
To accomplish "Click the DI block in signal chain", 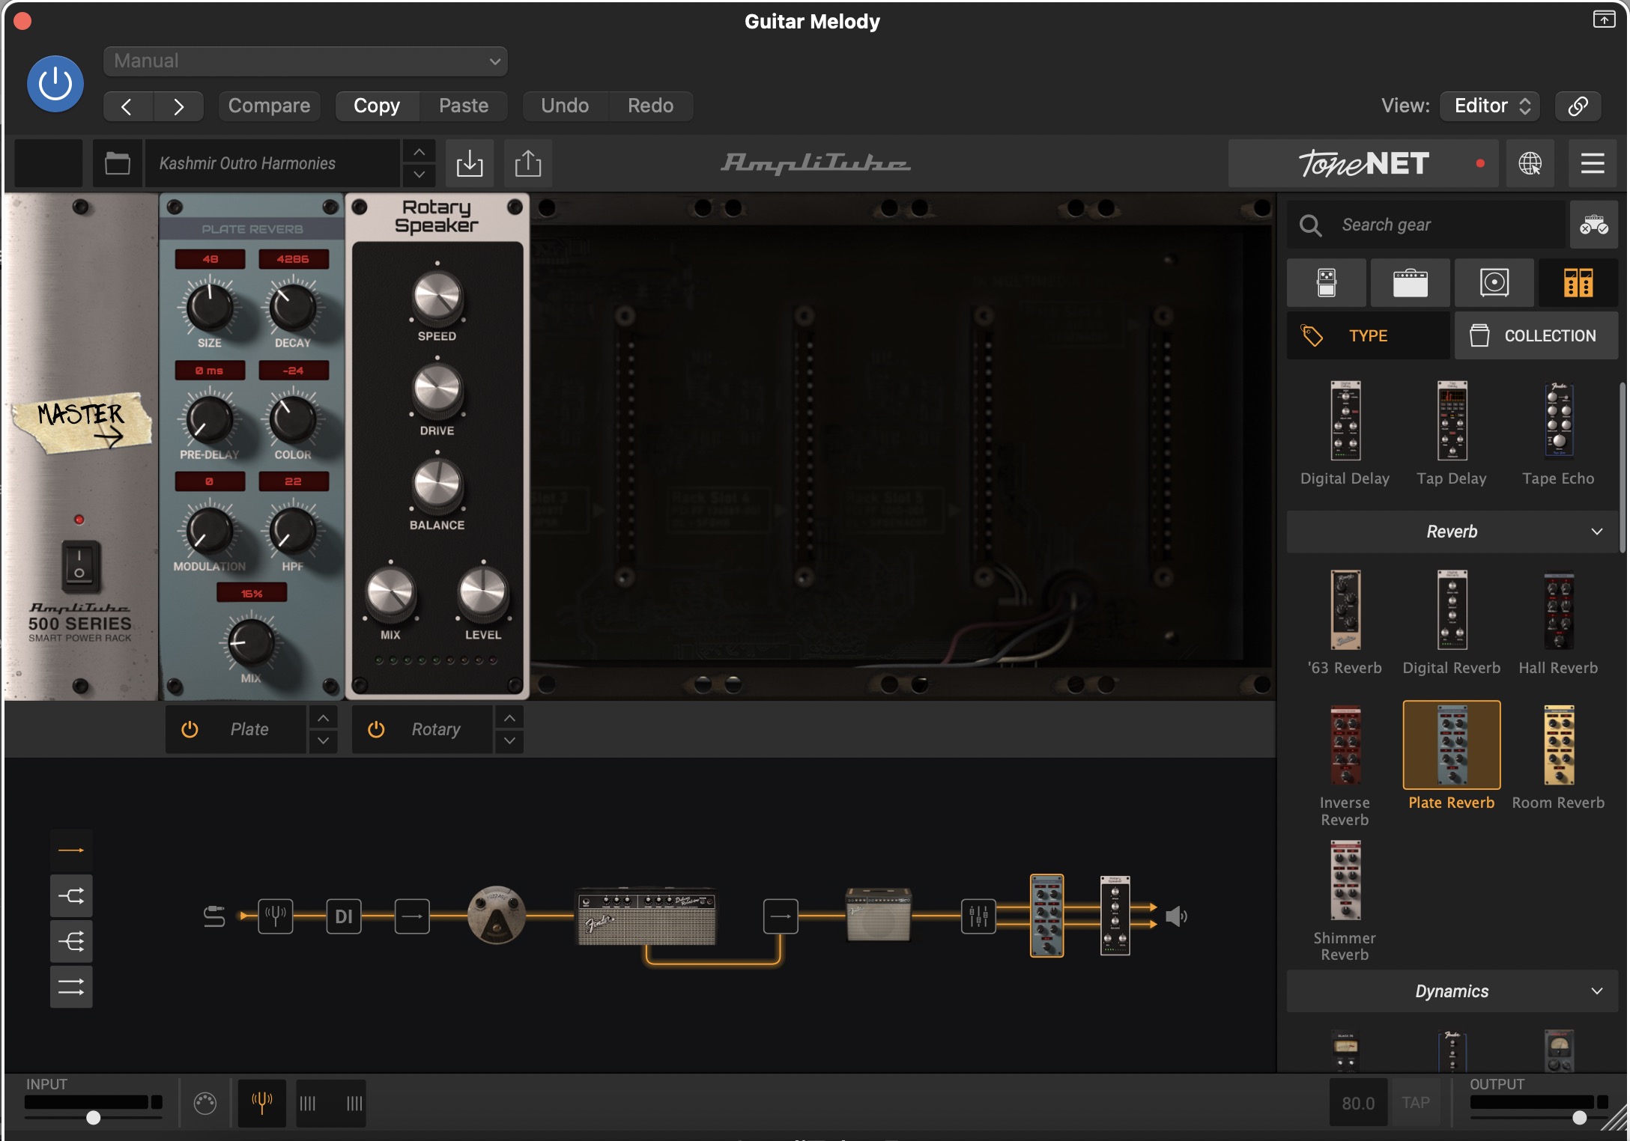I will point(344,916).
